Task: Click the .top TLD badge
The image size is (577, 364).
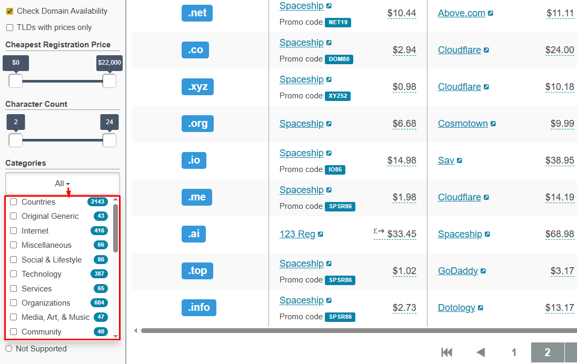Action: (197, 270)
